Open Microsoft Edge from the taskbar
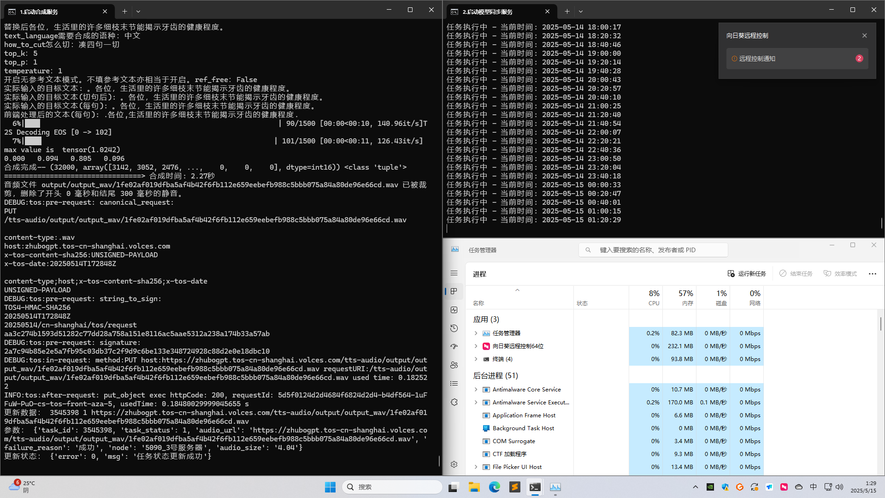This screenshot has width=885, height=498. [494, 487]
